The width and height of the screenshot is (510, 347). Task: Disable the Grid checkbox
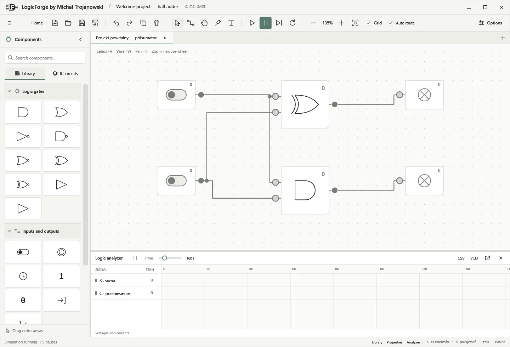[369, 23]
